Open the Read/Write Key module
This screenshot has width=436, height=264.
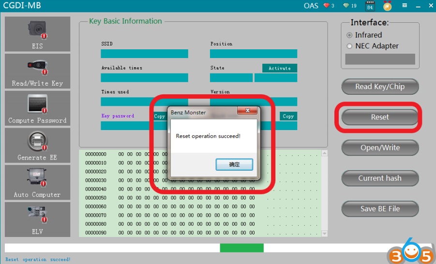37,71
